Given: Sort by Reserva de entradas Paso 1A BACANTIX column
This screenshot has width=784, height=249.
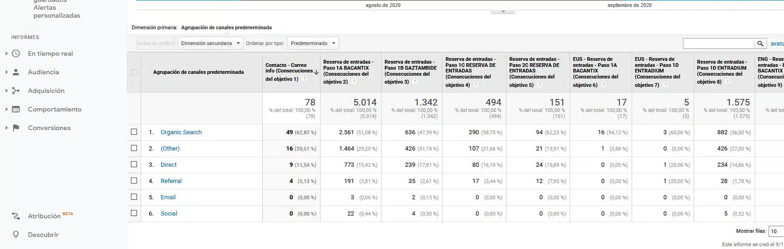Looking at the screenshot, I should click(348, 71).
